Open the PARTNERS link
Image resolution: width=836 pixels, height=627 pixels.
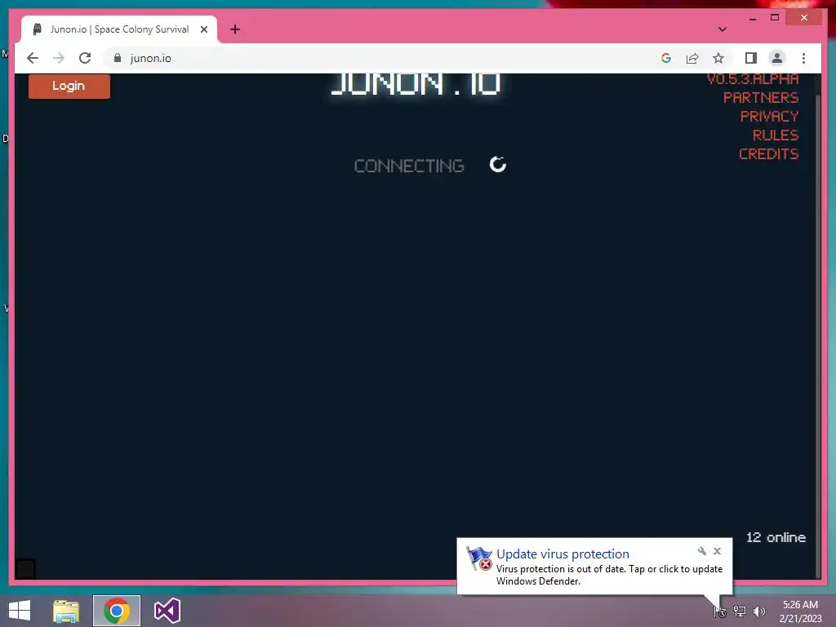tap(761, 98)
